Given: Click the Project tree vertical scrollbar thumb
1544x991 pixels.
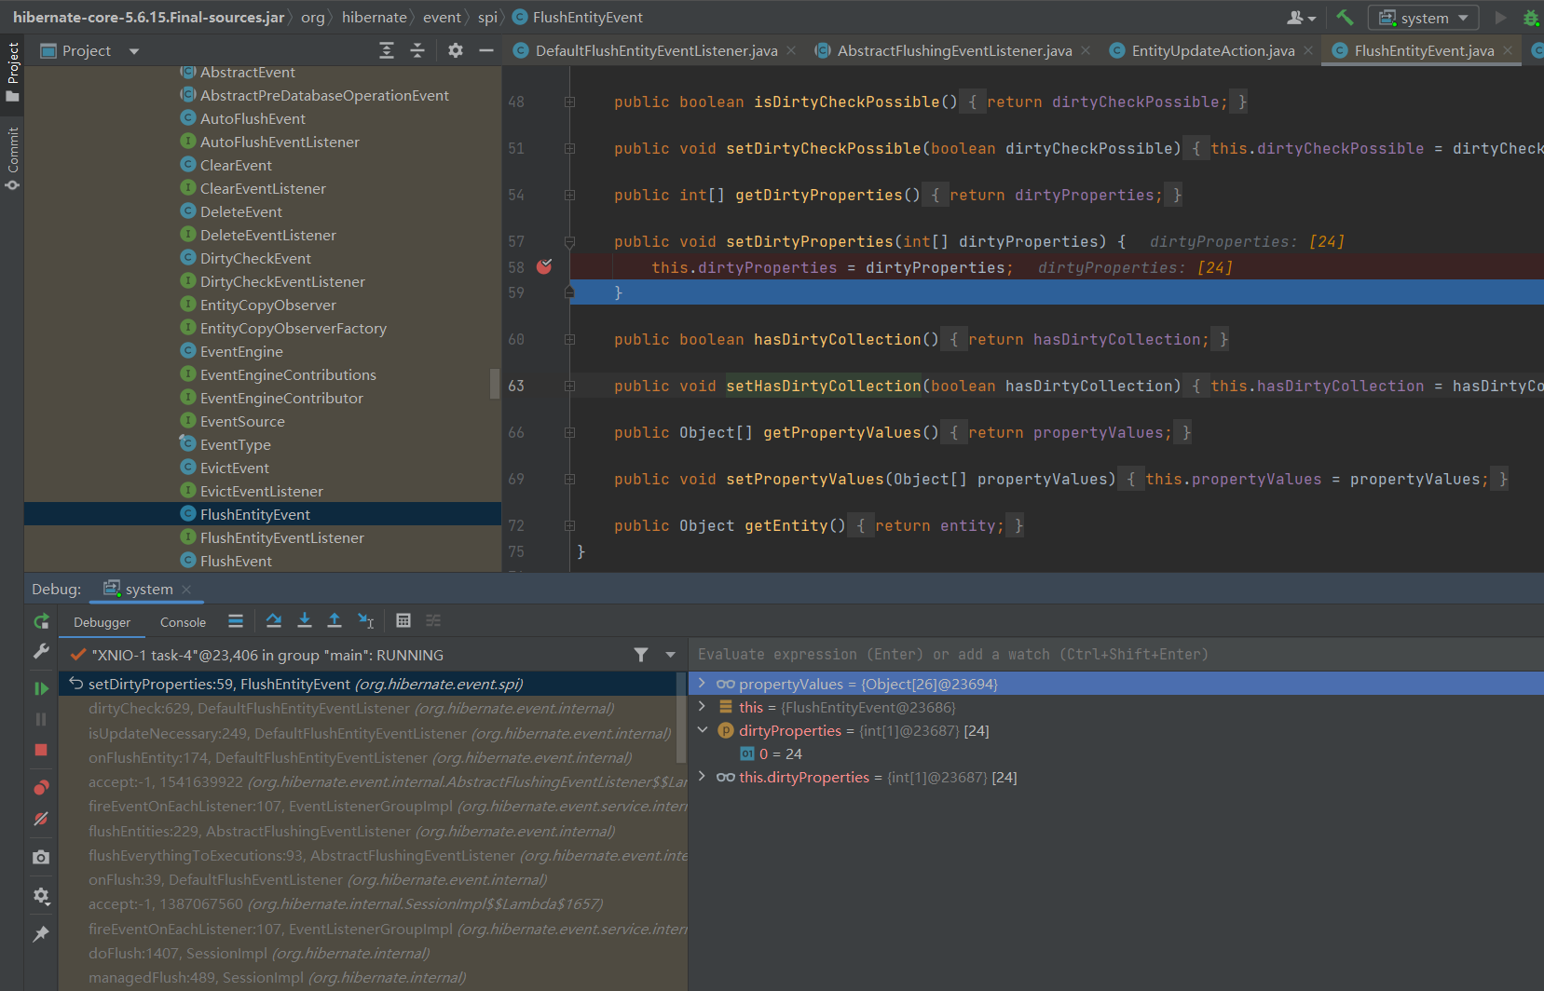Looking at the screenshot, I should click(x=495, y=383).
